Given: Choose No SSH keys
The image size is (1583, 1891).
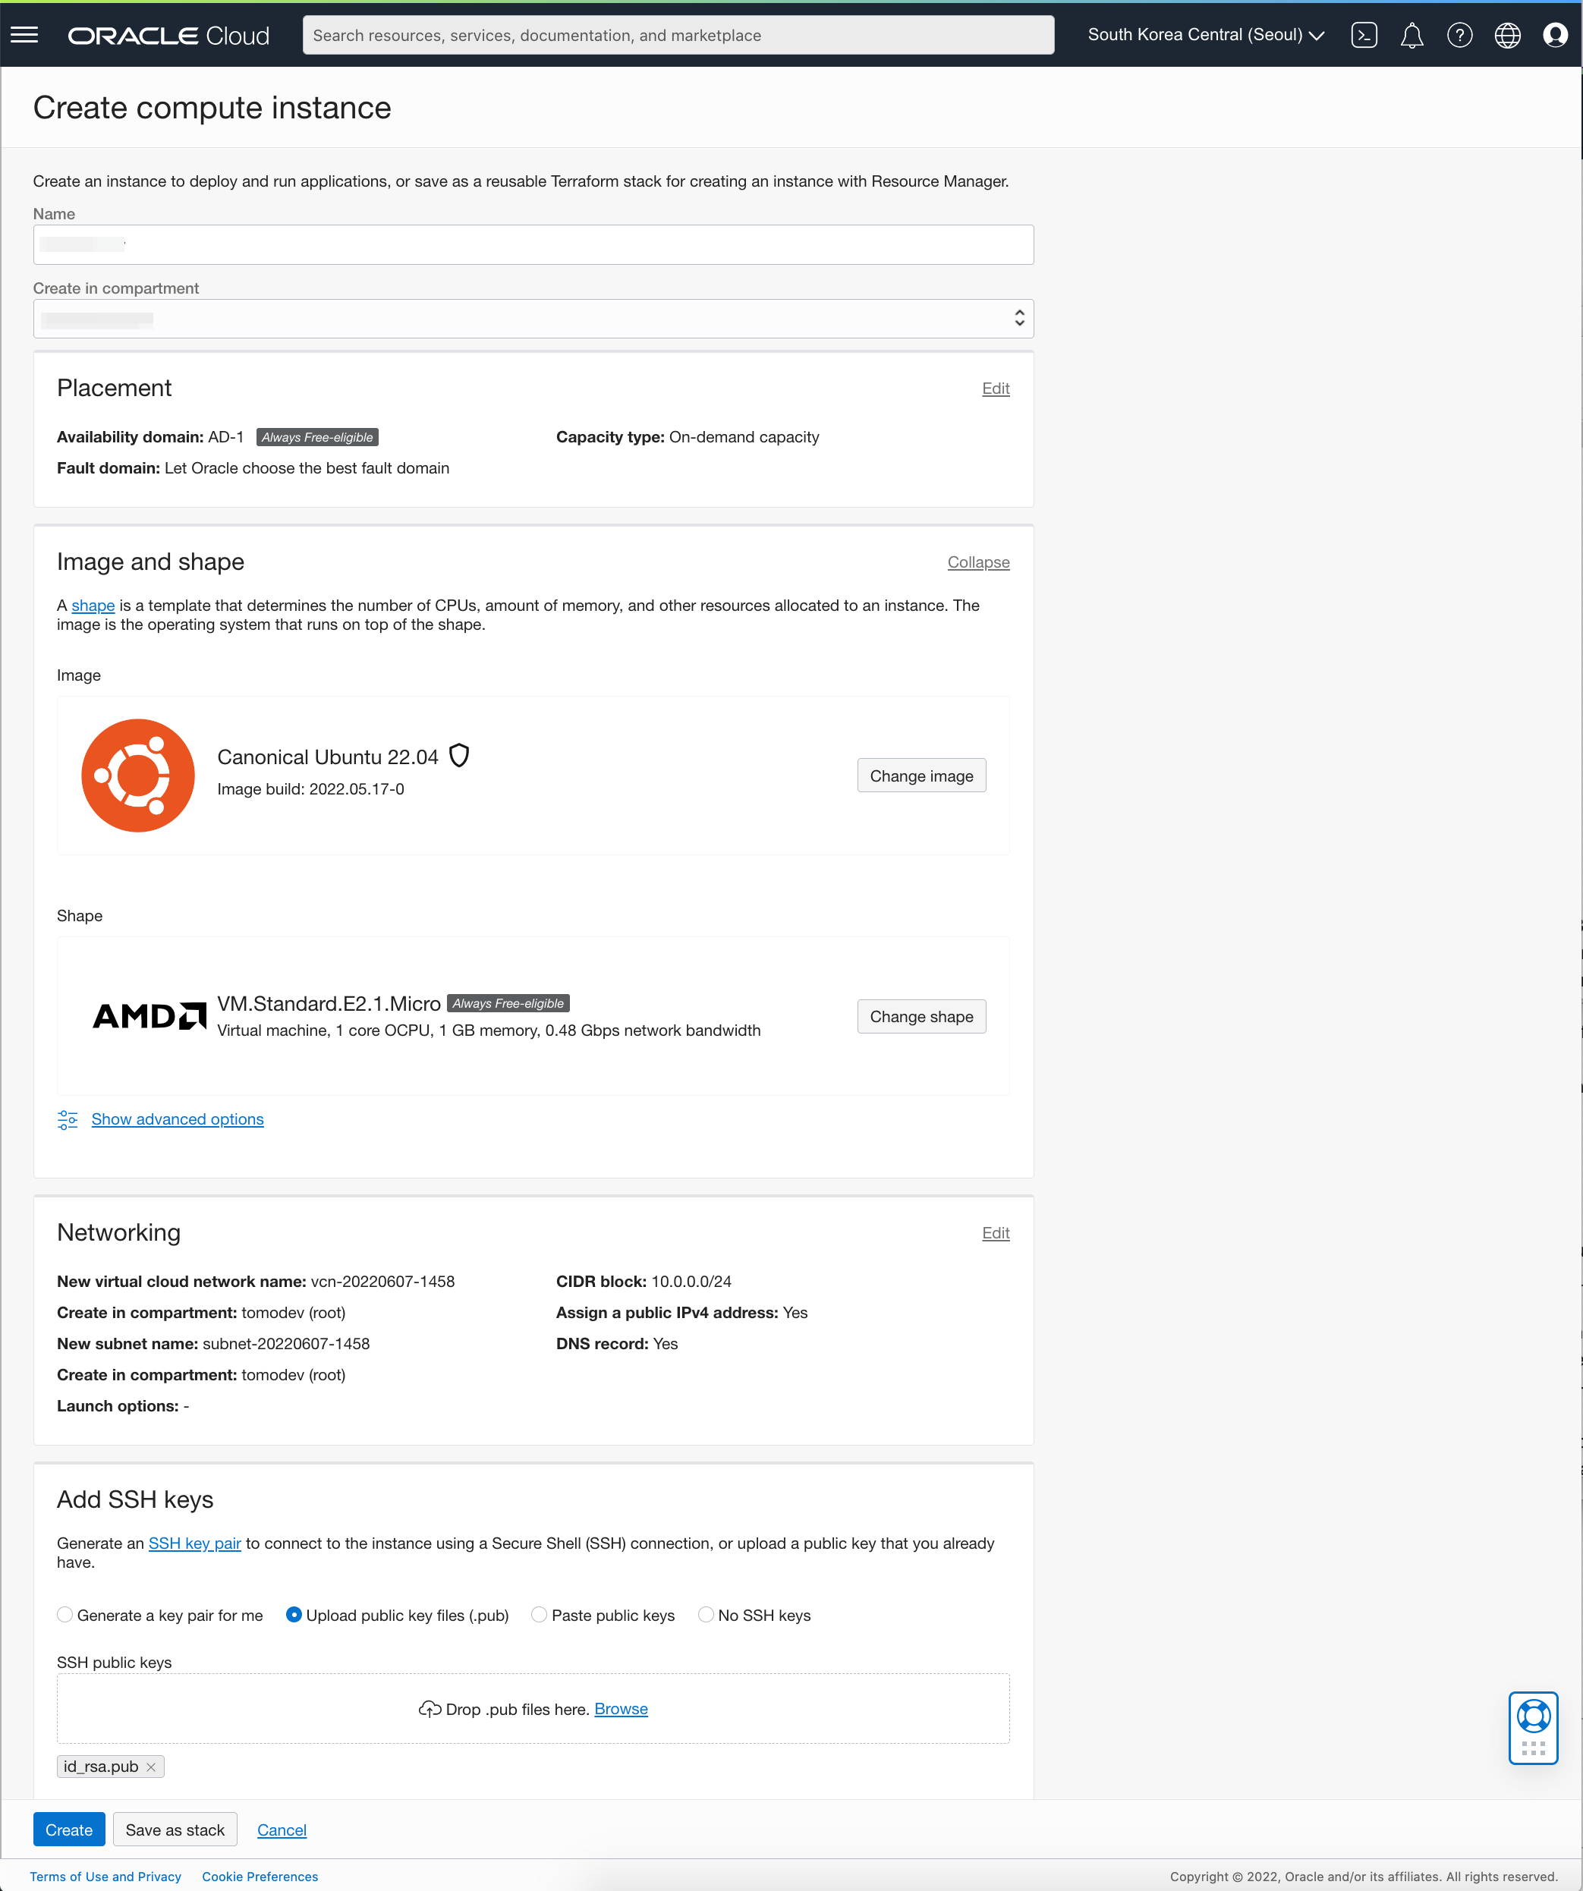Looking at the screenshot, I should pyautogui.click(x=706, y=1616).
